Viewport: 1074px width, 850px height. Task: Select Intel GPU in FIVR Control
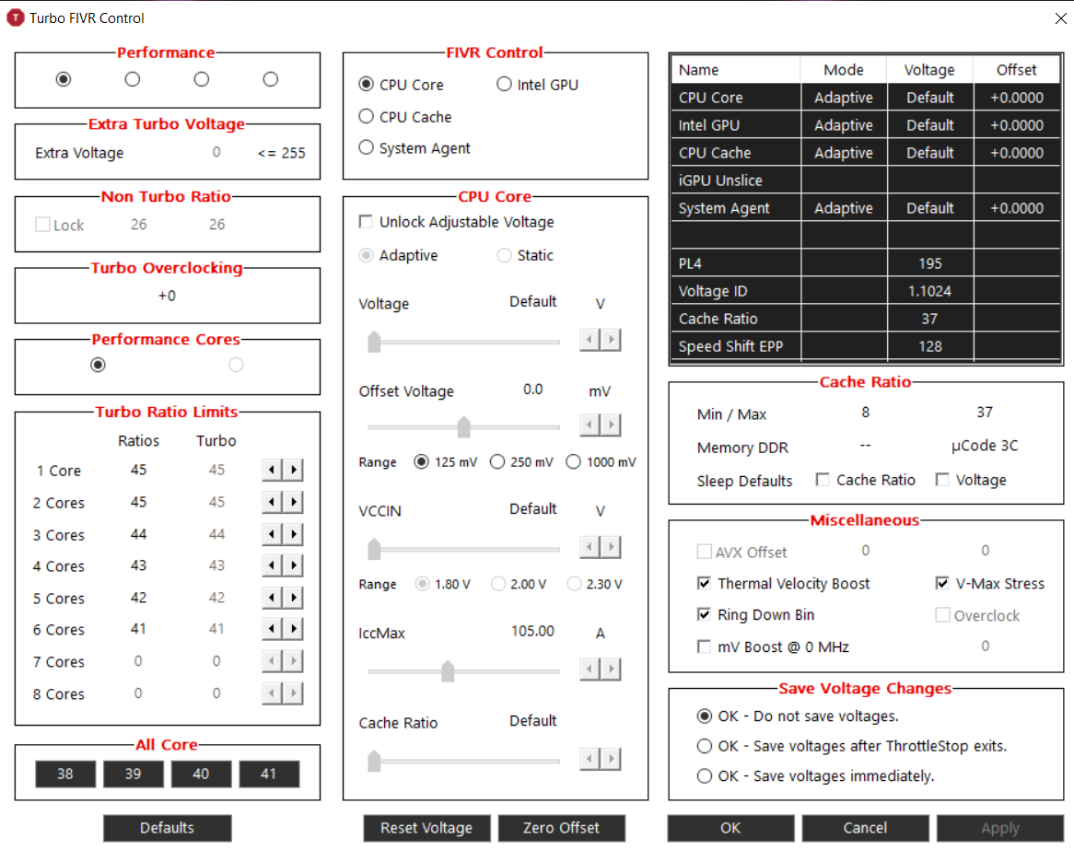point(537,84)
